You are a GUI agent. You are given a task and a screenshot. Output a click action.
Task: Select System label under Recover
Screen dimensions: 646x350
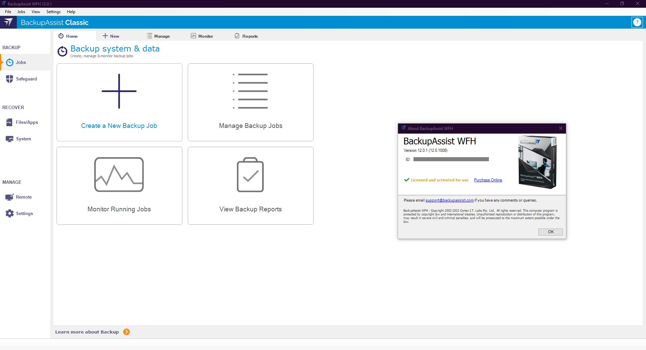pos(24,139)
